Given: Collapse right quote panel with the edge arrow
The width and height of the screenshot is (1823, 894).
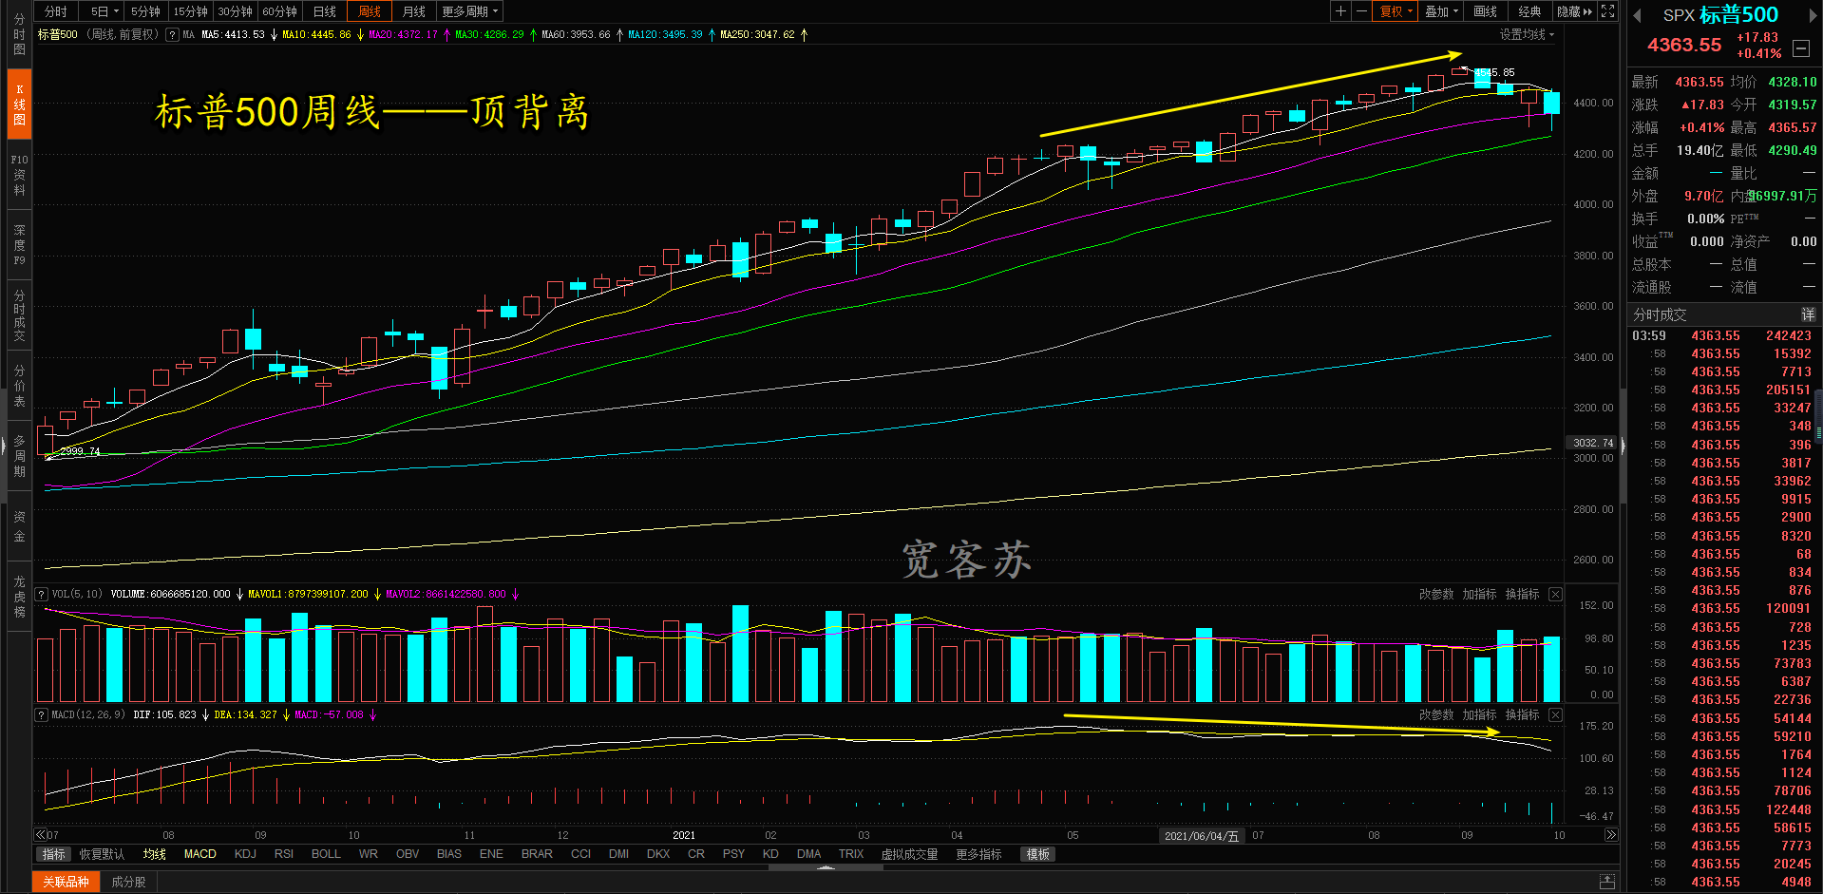Looking at the screenshot, I should (1624, 445).
